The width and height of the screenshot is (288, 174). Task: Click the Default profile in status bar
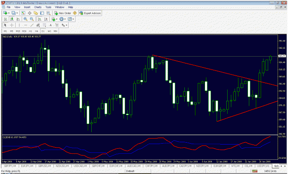[x=130, y=171]
